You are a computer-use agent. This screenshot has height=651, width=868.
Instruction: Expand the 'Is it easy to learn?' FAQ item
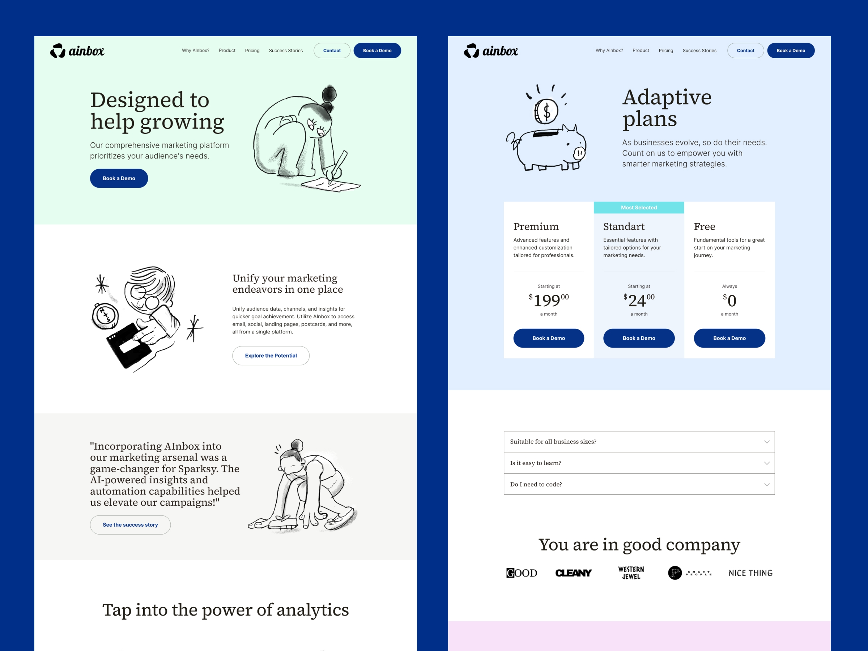click(x=638, y=463)
